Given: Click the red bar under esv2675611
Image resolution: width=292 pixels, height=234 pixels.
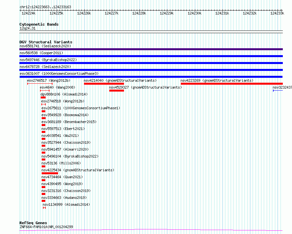Looking at the screenshot, I should (43, 111).
